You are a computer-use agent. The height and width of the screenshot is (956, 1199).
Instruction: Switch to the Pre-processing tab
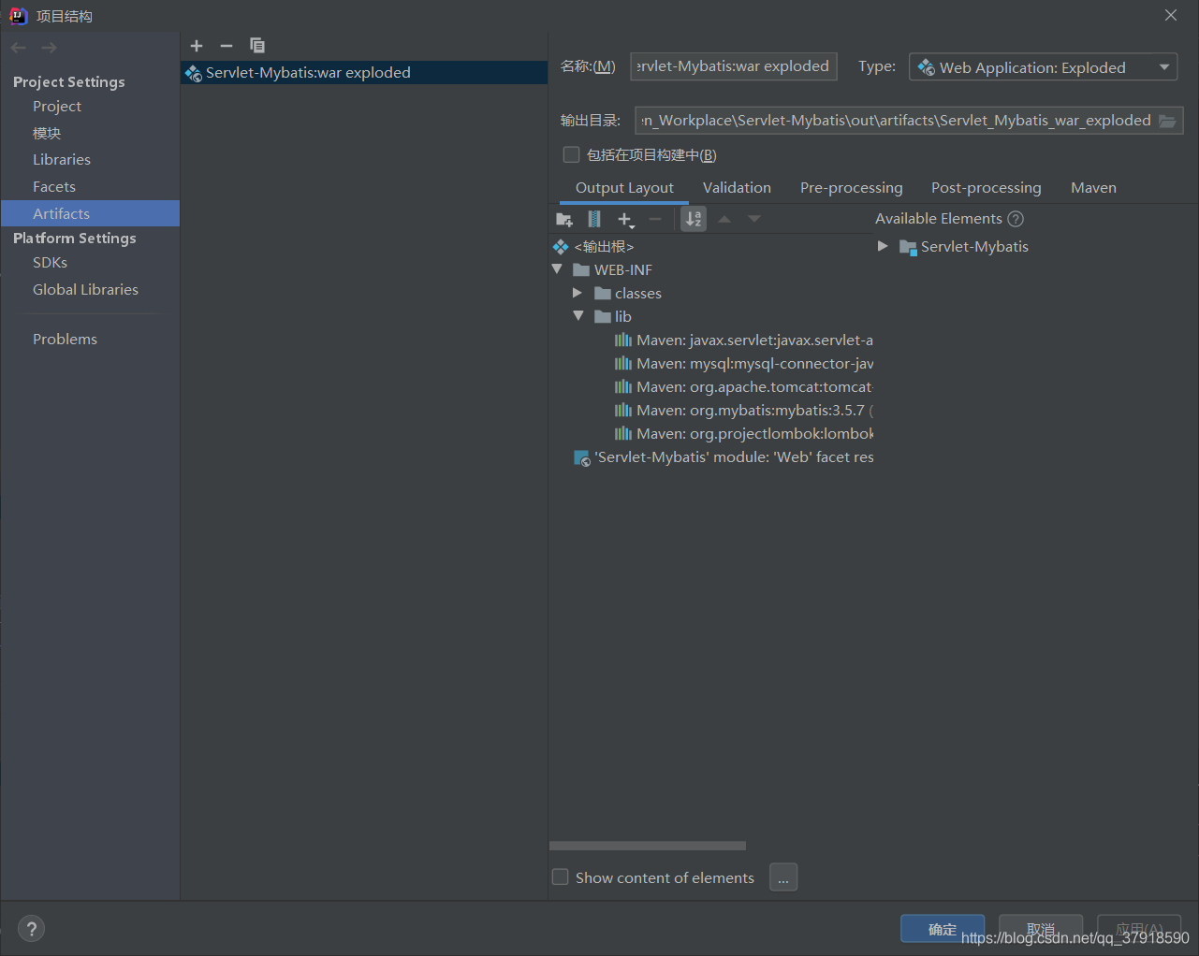tap(851, 188)
